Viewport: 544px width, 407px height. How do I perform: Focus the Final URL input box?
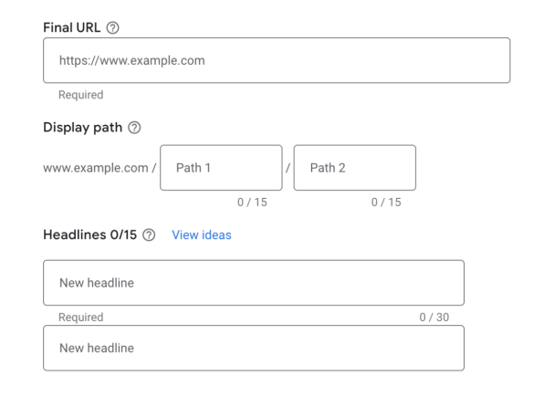(x=277, y=60)
